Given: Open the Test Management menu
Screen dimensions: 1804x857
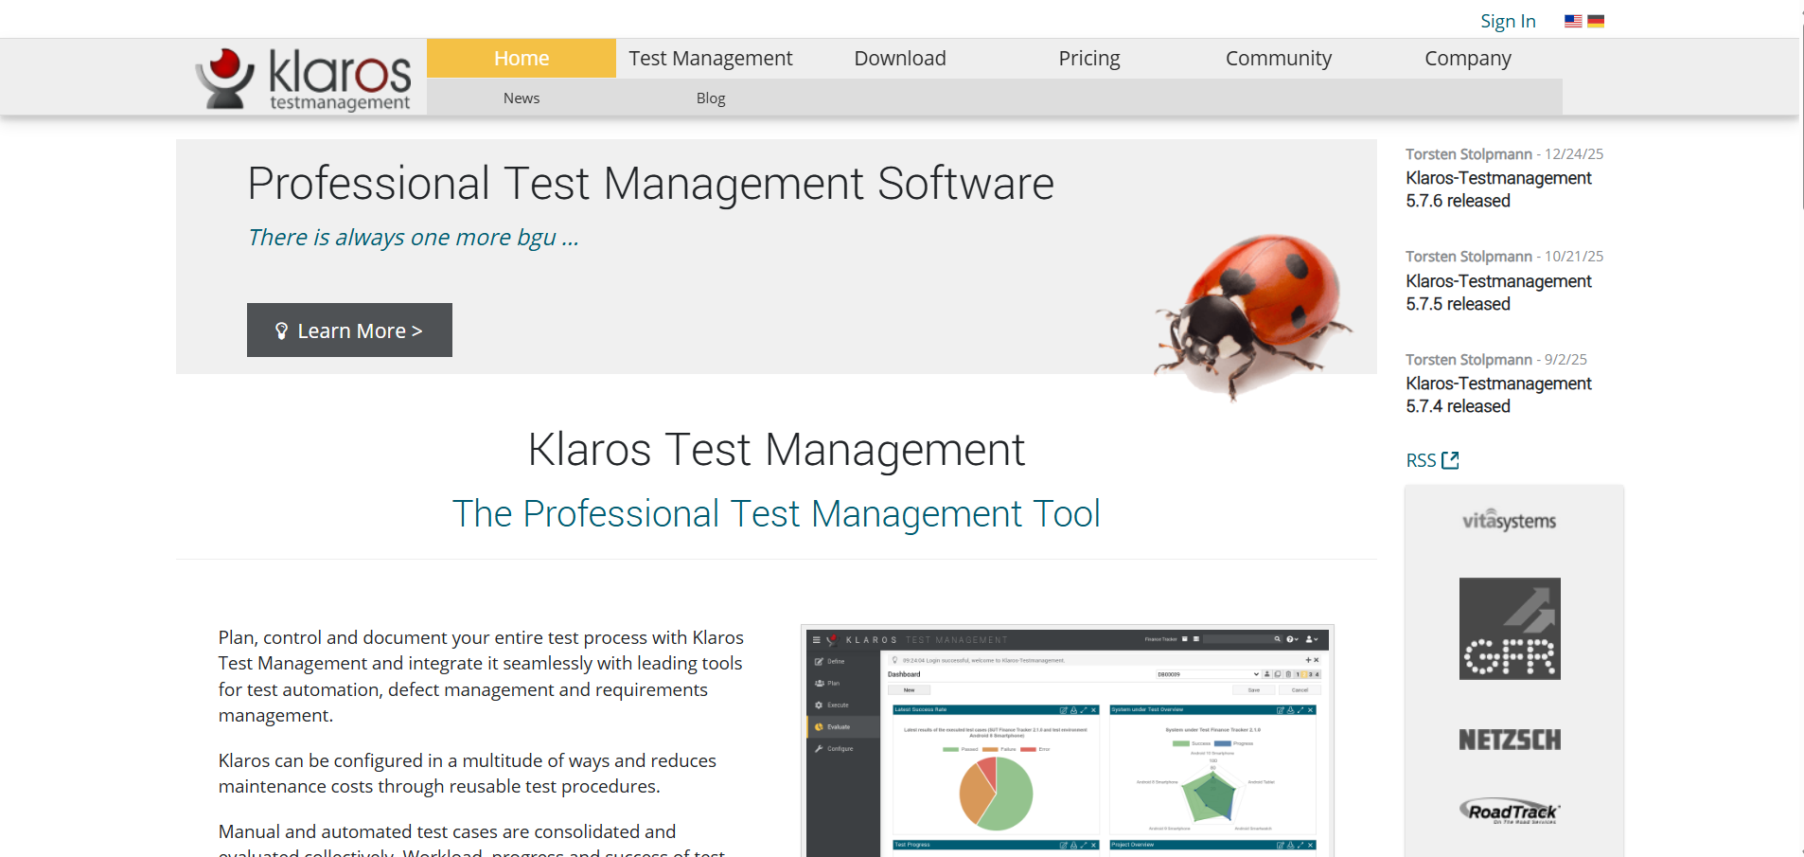Looking at the screenshot, I should point(711,58).
